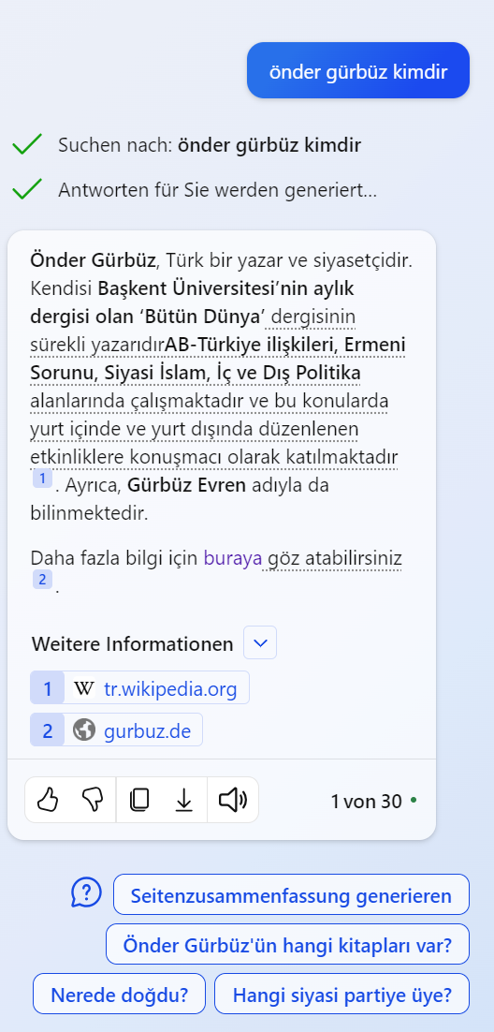This screenshot has width=494, height=1032.
Task: Choose 'Hangi siyasi partiye üye?' suggestion
Action: [x=342, y=994]
